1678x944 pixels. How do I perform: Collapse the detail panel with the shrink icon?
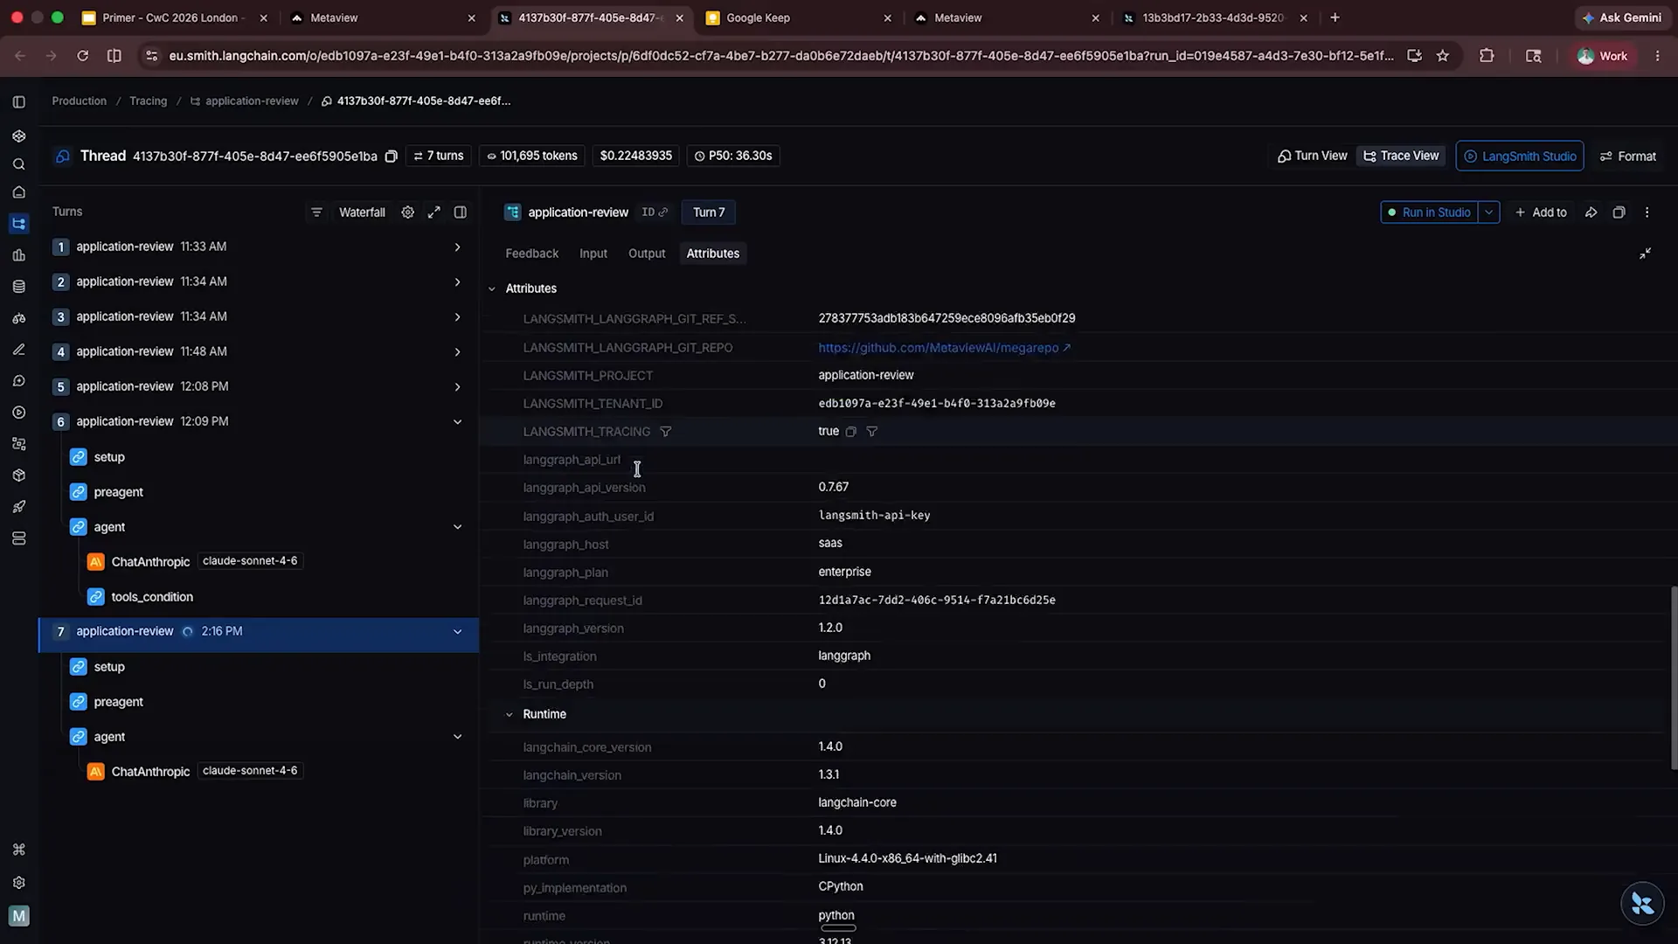point(1645,253)
